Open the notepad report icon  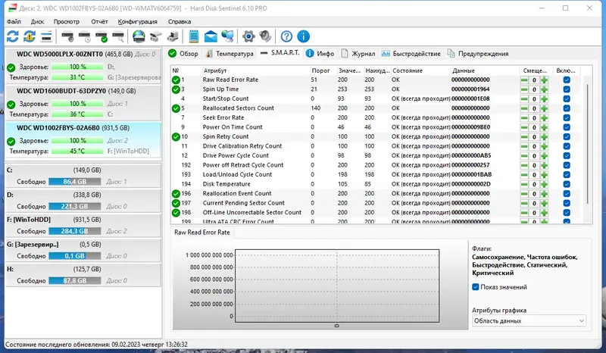click(194, 36)
